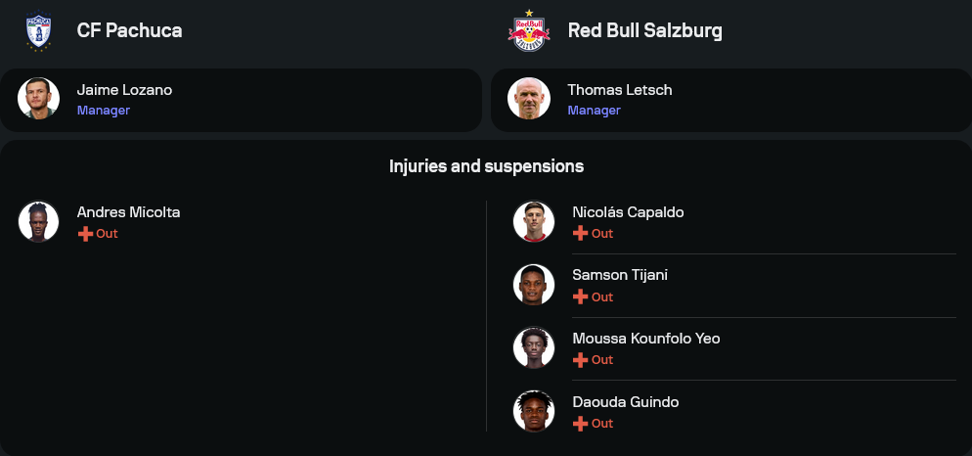Open the CF Pachuca team name link
The width and height of the screenshot is (972, 456).
(x=129, y=30)
